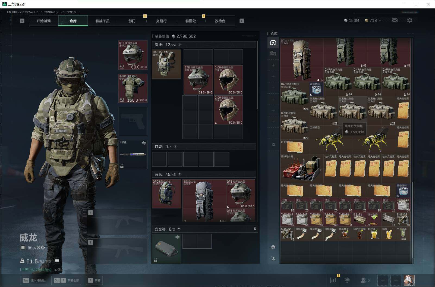
Task: Click the 150M currency balance
Action: 351,20
